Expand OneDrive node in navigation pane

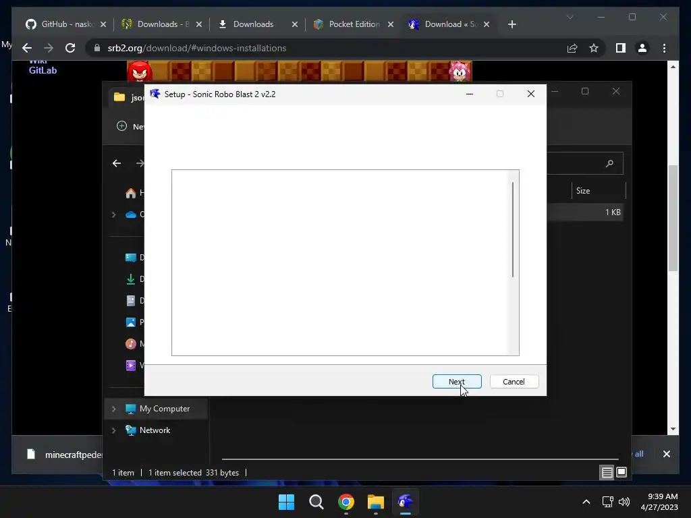pyautogui.click(x=113, y=214)
